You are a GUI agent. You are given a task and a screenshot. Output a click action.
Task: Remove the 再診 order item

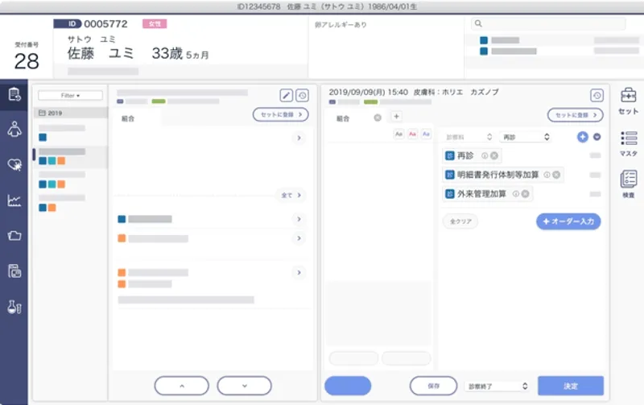tap(494, 156)
